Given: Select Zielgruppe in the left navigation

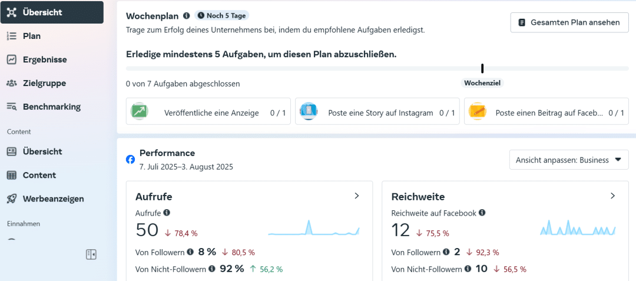Looking at the screenshot, I should (x=44, y=83).
